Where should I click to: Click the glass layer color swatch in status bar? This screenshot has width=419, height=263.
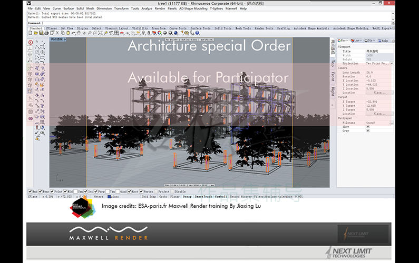[109, 197]
